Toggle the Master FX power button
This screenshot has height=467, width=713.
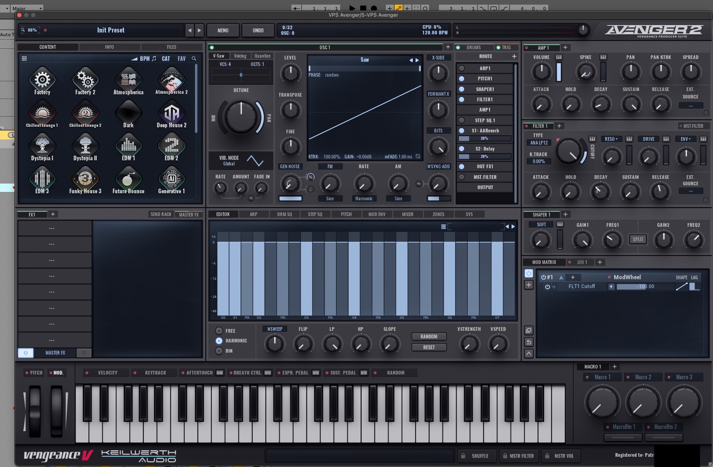click(26, 353)
